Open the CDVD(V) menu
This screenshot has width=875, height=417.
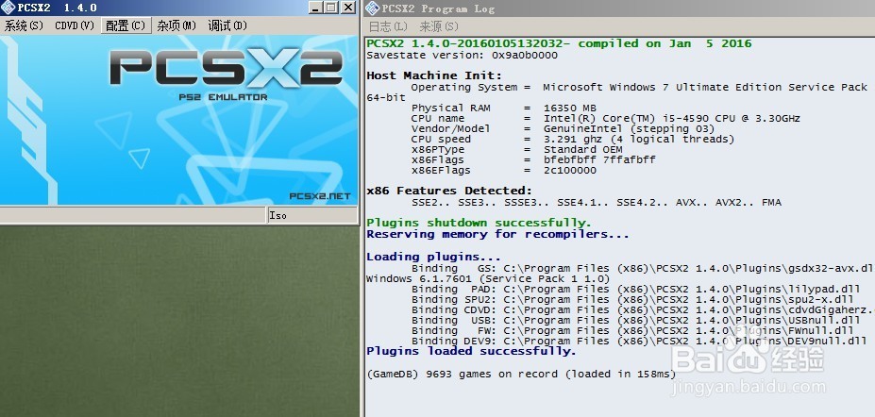[75, 25]
